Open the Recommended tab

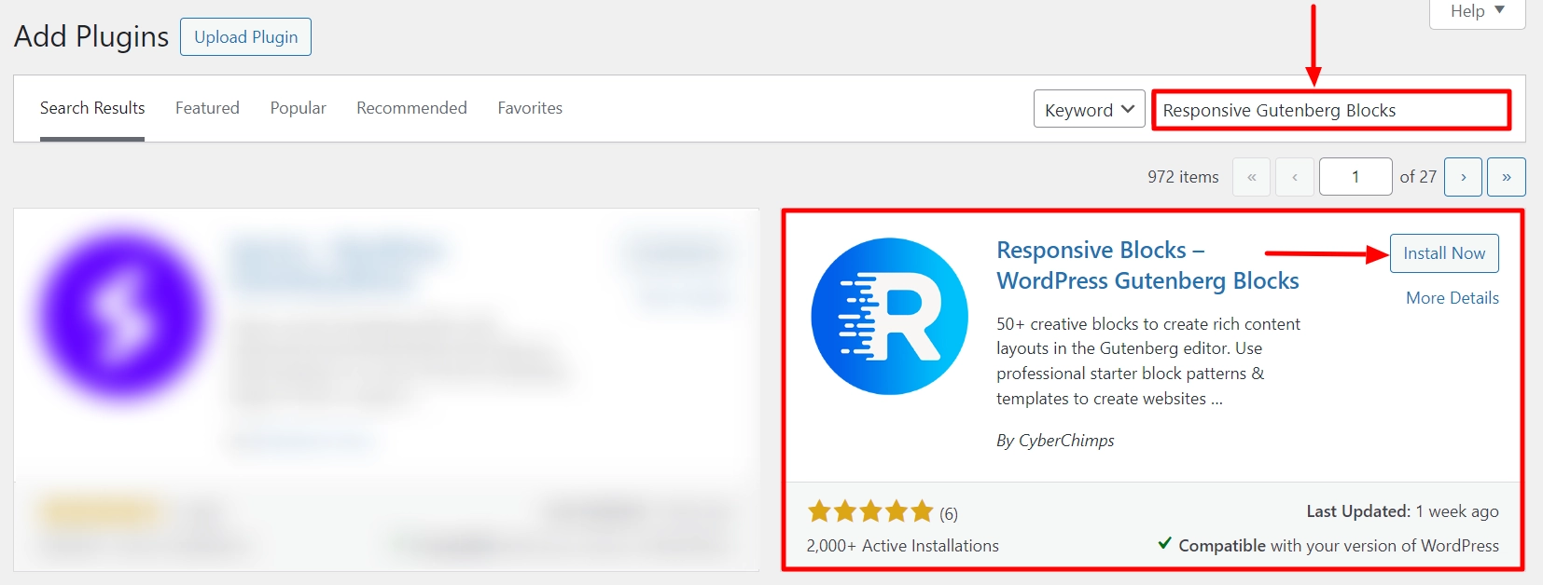click(411, 108)
